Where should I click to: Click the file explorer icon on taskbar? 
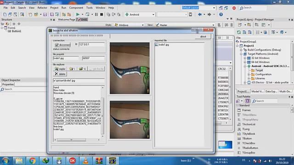(x=19, y=161)
